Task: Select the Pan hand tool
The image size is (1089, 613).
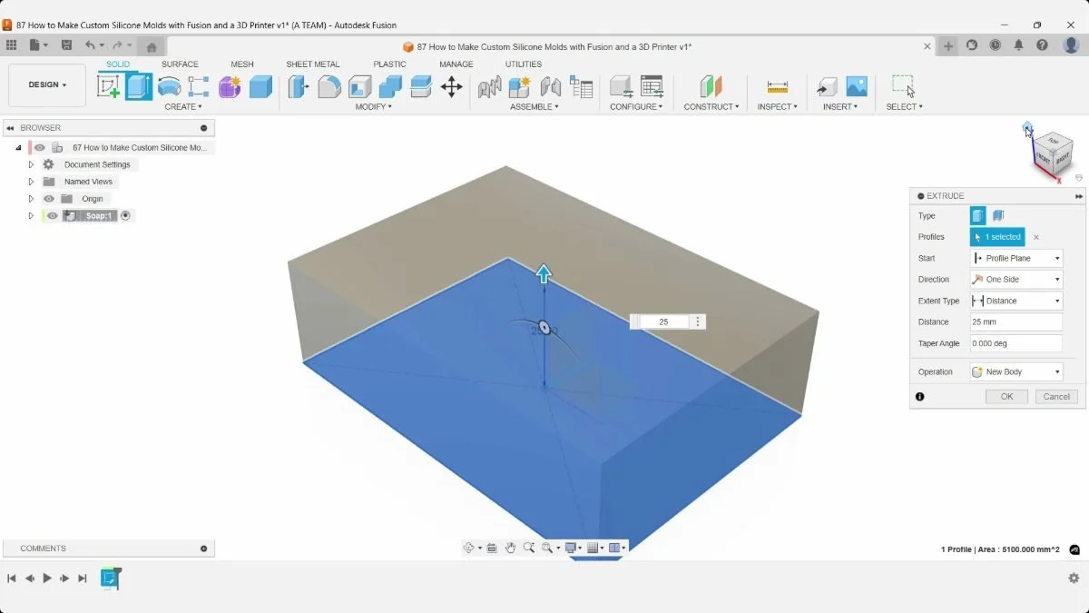Action: 511,548
